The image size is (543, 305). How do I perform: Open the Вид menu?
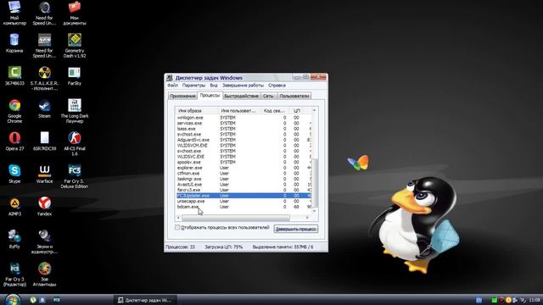click(x=214, y=85)
